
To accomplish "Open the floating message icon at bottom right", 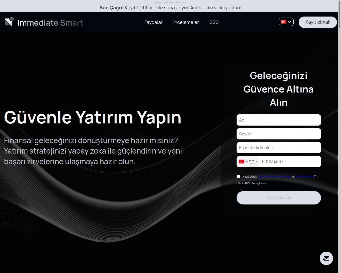I will [326, 258].
